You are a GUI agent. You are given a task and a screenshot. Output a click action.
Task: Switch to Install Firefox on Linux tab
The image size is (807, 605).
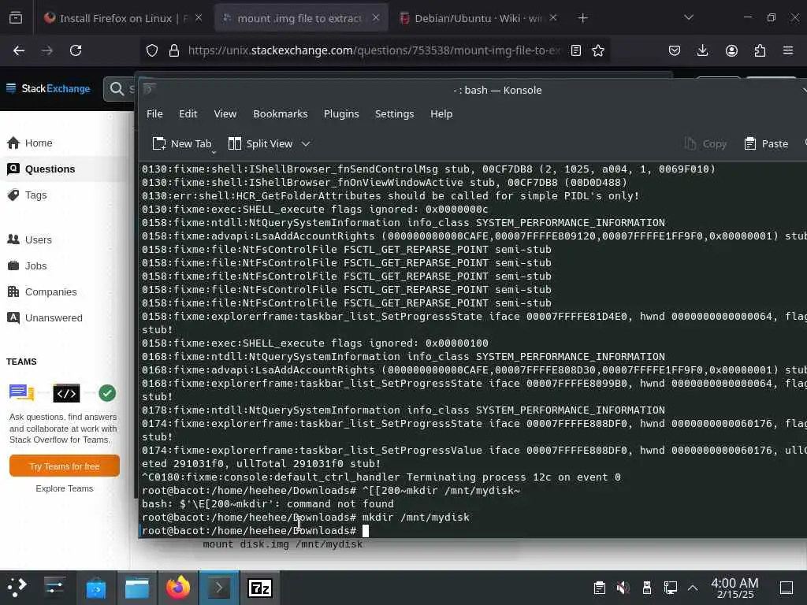click(x=116, y=18)
